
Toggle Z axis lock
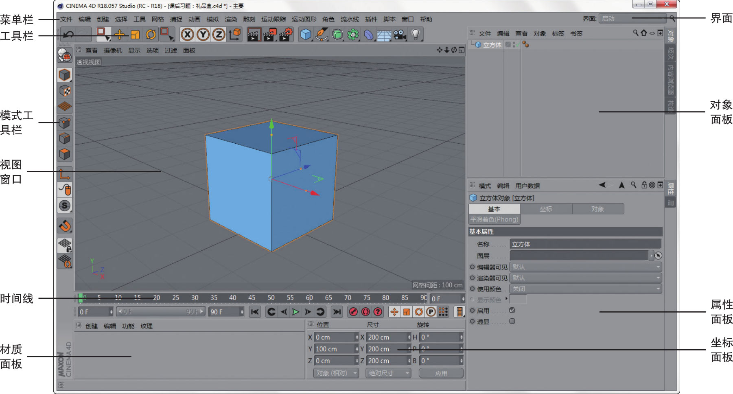(x=219, y=35)
